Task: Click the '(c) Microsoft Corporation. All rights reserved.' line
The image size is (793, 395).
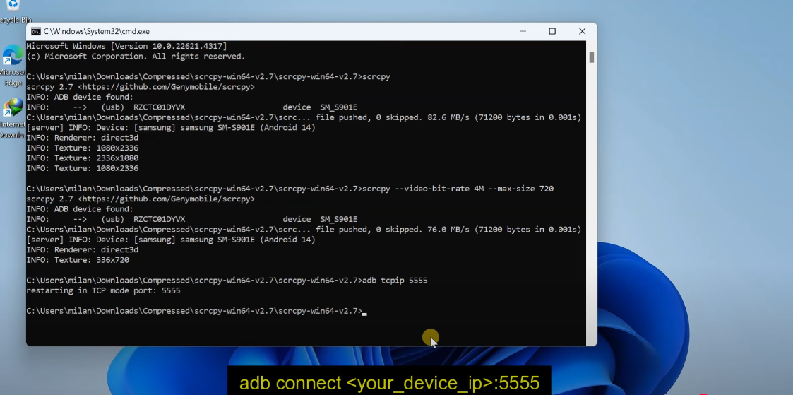Action: pos(136,56)
